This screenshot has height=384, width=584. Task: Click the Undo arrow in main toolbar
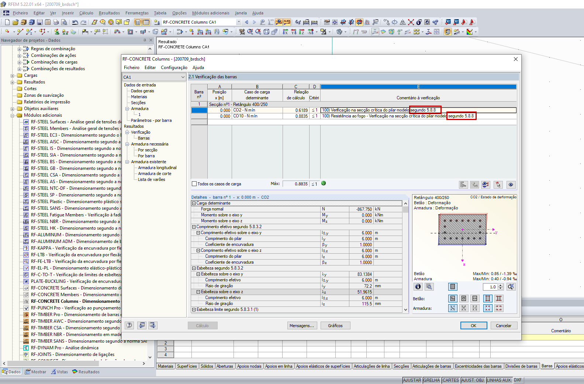pyautogui.click(x=75, y=22)
